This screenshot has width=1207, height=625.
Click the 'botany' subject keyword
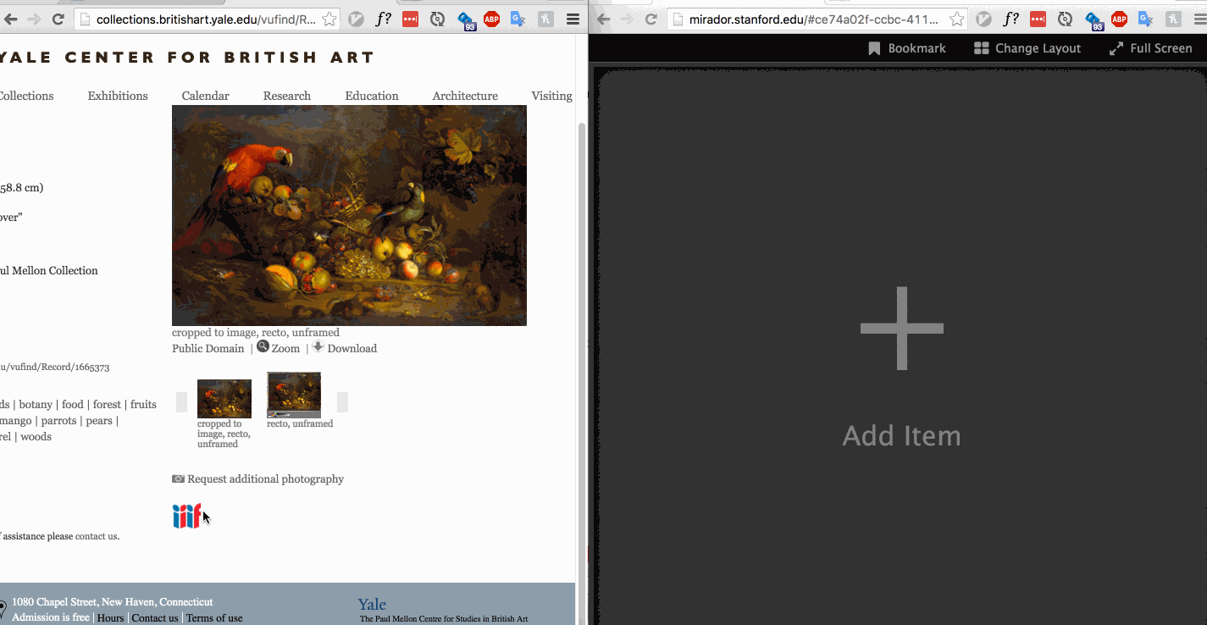tap(36, 404)
